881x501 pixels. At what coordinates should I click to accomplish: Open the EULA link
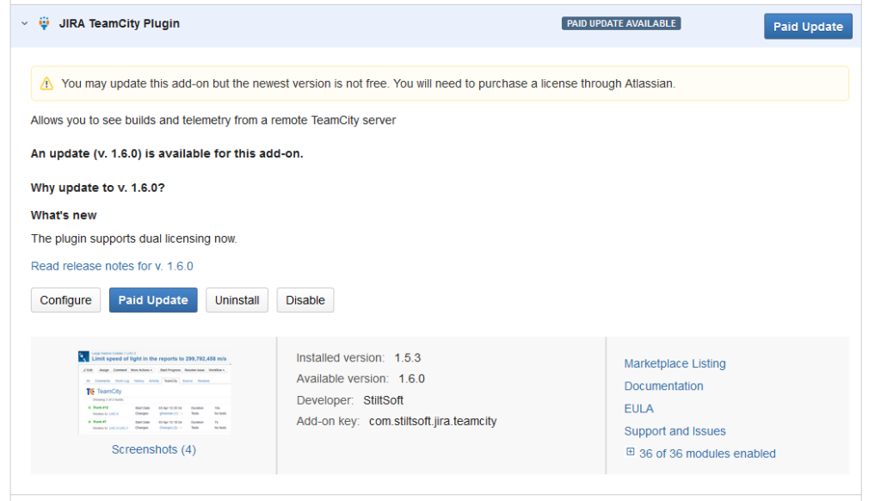(638, 408)
